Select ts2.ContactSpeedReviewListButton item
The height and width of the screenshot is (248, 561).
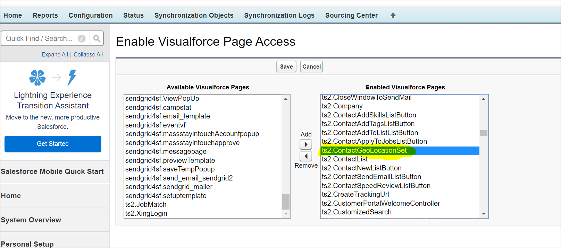400,186
